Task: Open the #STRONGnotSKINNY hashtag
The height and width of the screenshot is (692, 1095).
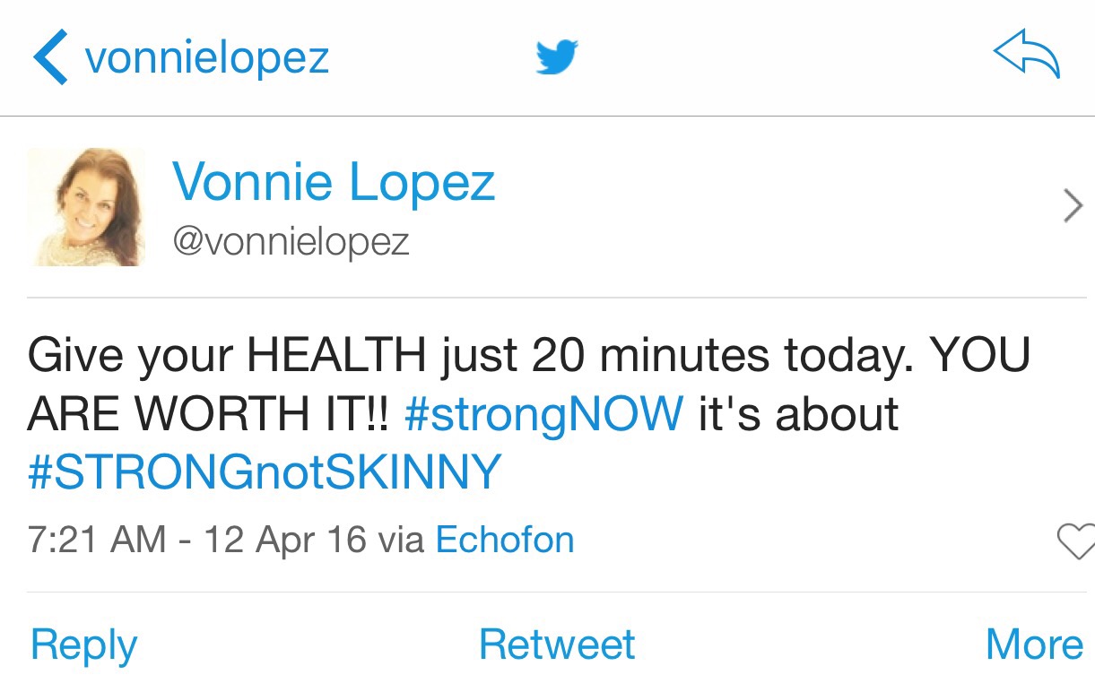Action: pyautogui.click(x=265, y=472)
